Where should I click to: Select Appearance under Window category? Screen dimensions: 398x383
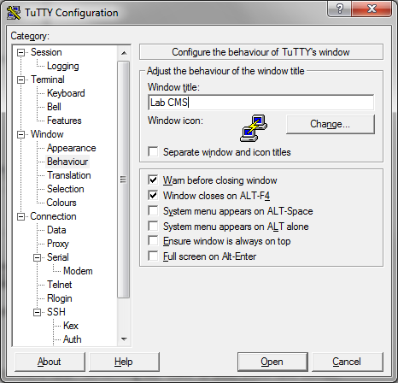point(72,148)
